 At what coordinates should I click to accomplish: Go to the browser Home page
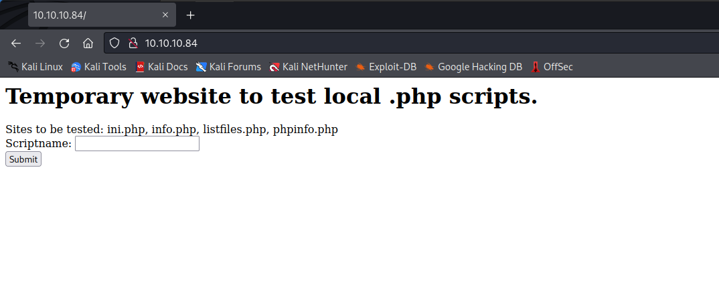pyautogui.click(x=88, y=43)
